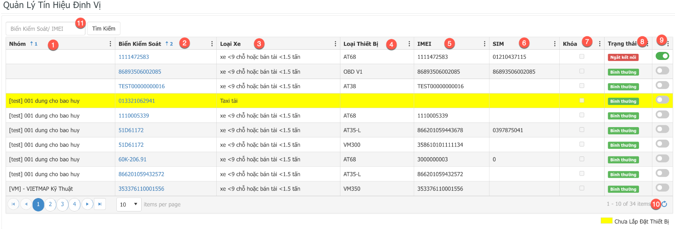Enable the switch in yellow row 013321062941
This screenshot has height=229, width=675.
(662, 100)
